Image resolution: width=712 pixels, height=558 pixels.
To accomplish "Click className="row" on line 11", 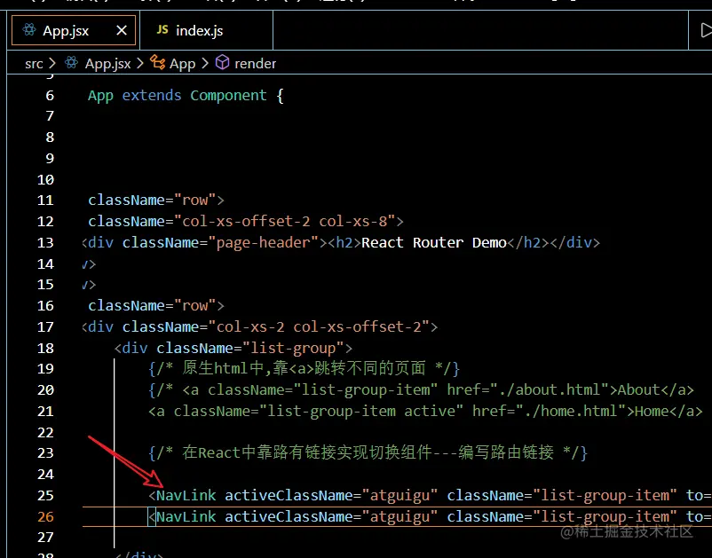I will 153,200.
